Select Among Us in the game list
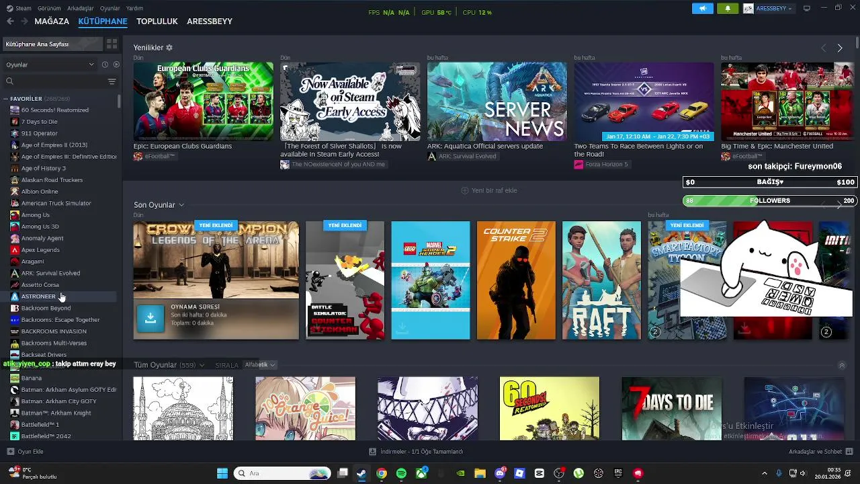Screen dimensions: 860x484 click(x=35, y=215)
